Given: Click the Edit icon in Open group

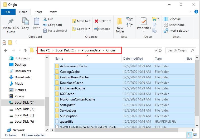Looking at the screenshot, I should tap(154, 25).
